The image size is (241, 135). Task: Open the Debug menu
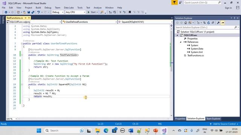[x=48, y=7]
